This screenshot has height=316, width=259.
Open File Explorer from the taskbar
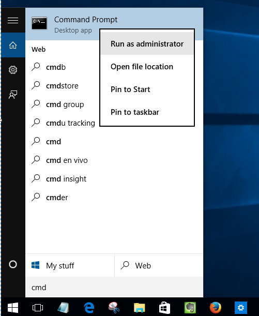(x=140, y=308)
